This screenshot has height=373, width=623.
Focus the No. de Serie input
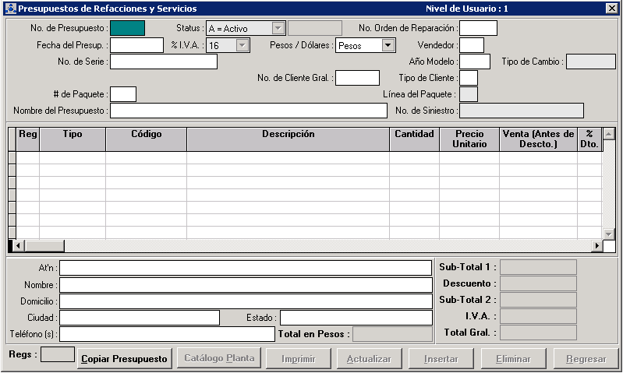pos(164,62)
